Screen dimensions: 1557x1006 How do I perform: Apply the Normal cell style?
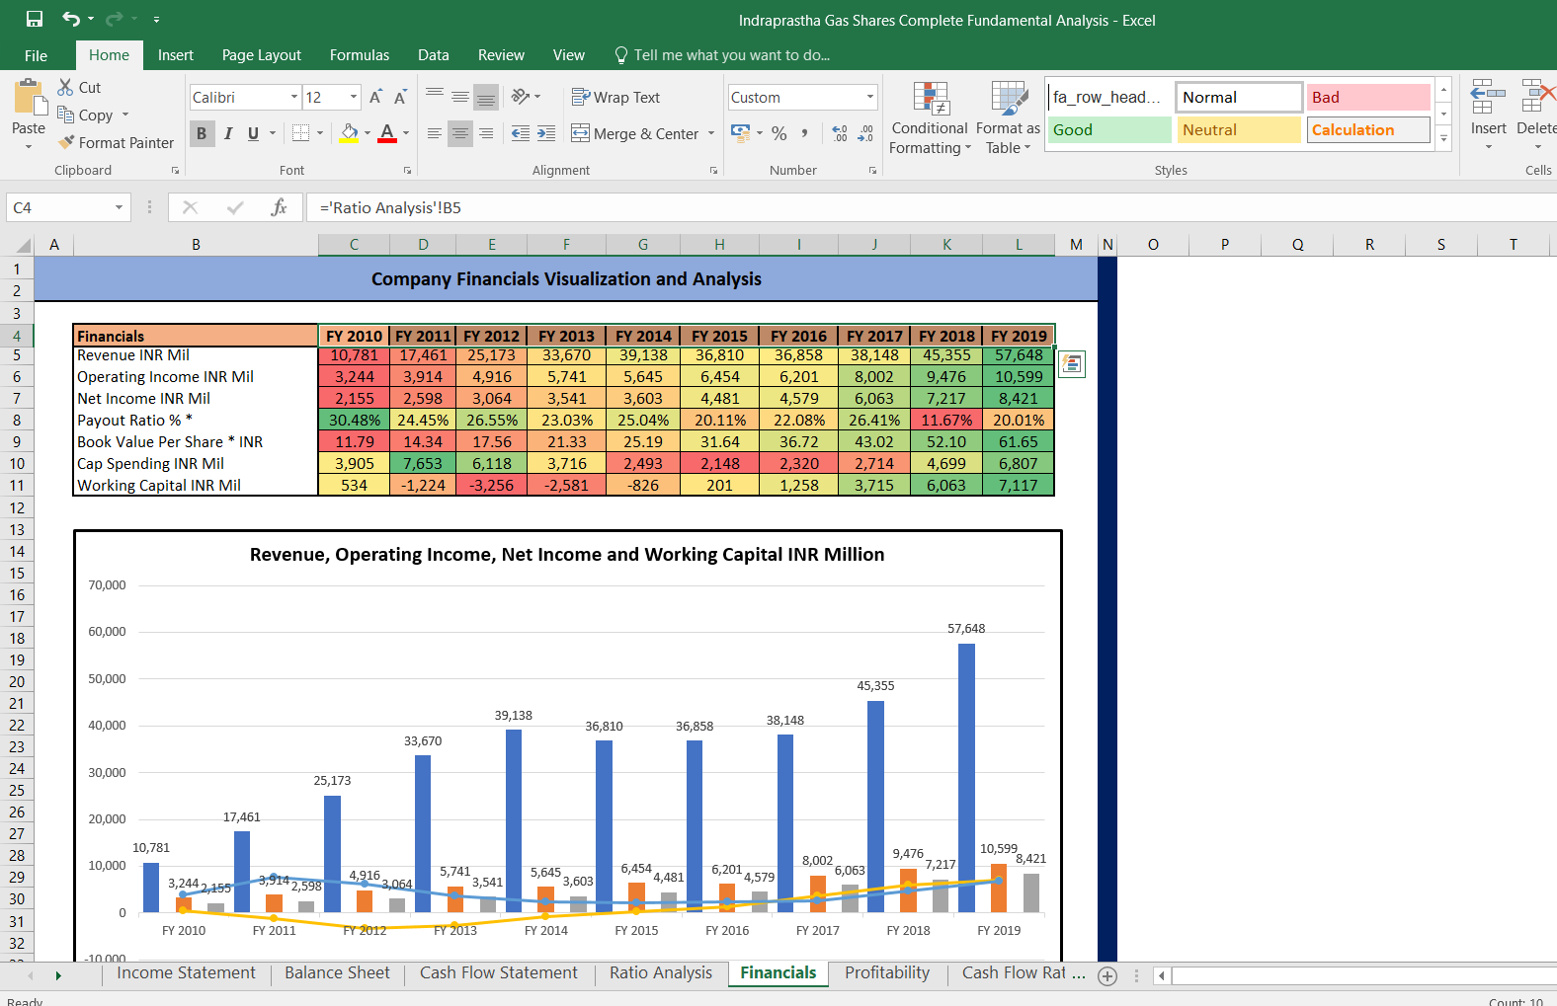coord(1239,97)
